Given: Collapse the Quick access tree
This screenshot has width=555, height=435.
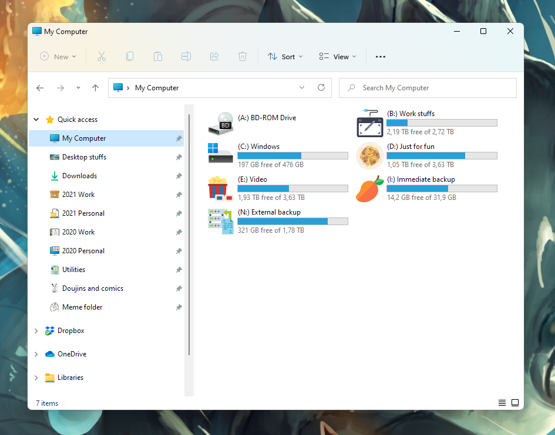Looking at the screenshot, I should pyautogui.click(x=36, y=120).
